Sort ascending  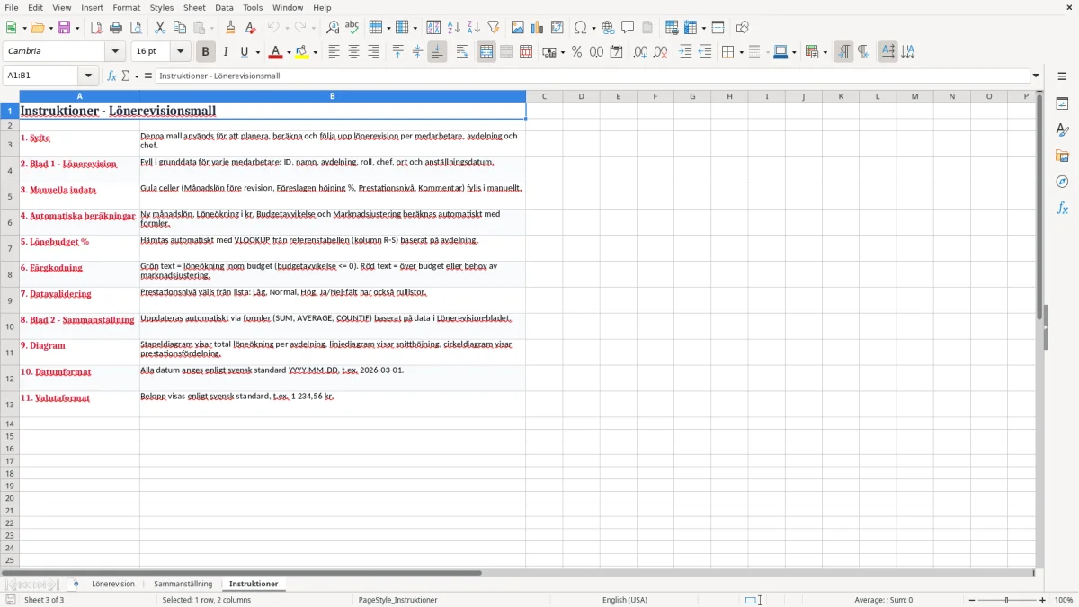point(454,28)
